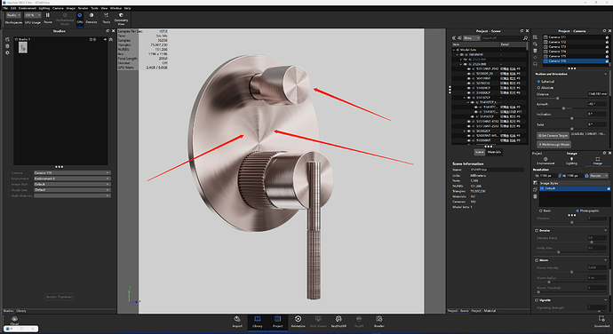The image size is (613, 334).
Task: Open the Animation panel icon
Action: tap(298, 322)
